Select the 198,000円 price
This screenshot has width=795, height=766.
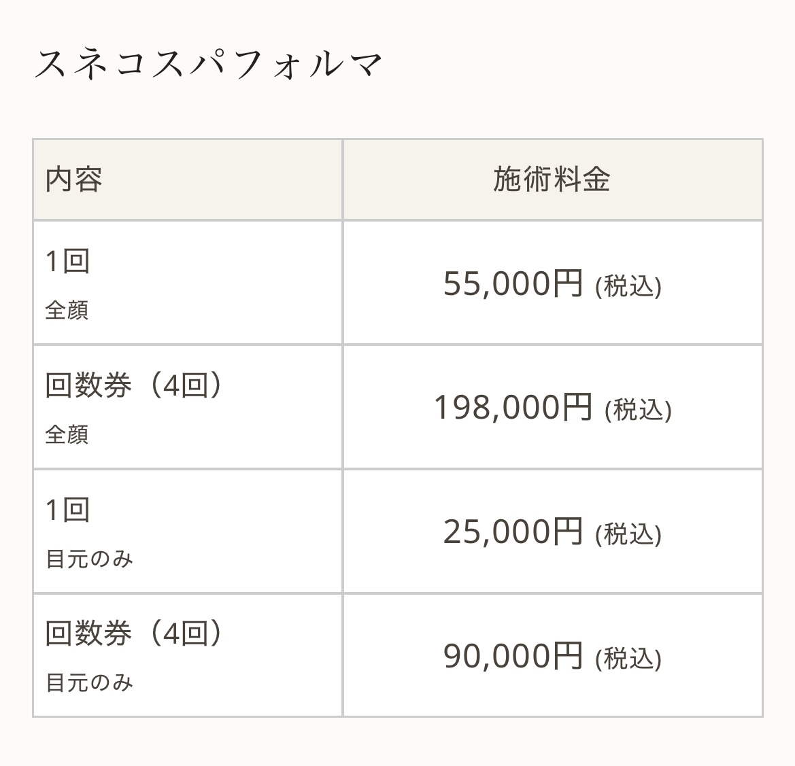click(x=513, y=407)
